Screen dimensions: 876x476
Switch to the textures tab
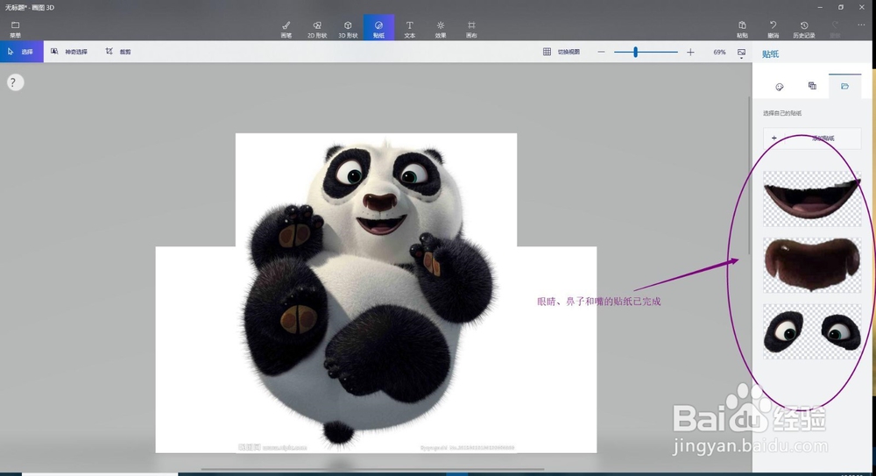(x=812, y=86)
